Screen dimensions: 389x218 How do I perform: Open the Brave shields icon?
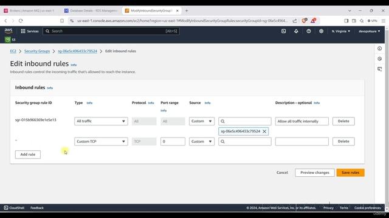[x=305, y=21]
